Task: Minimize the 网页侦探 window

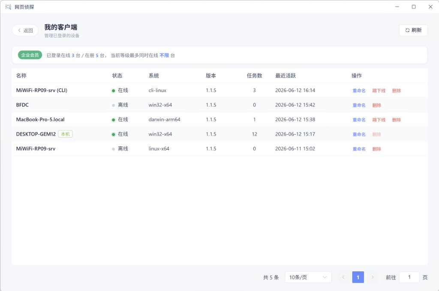Action: pyautogui.click(x=397, y=7)
